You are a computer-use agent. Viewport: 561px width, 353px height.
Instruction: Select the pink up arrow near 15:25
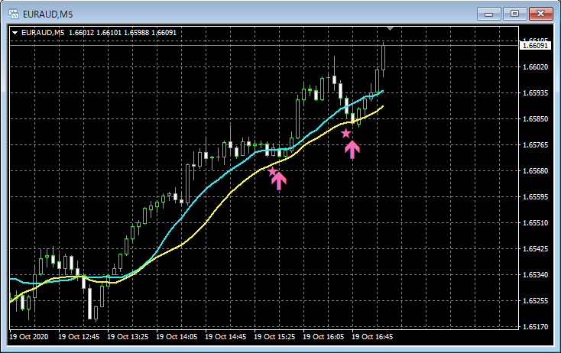point(279,180)
